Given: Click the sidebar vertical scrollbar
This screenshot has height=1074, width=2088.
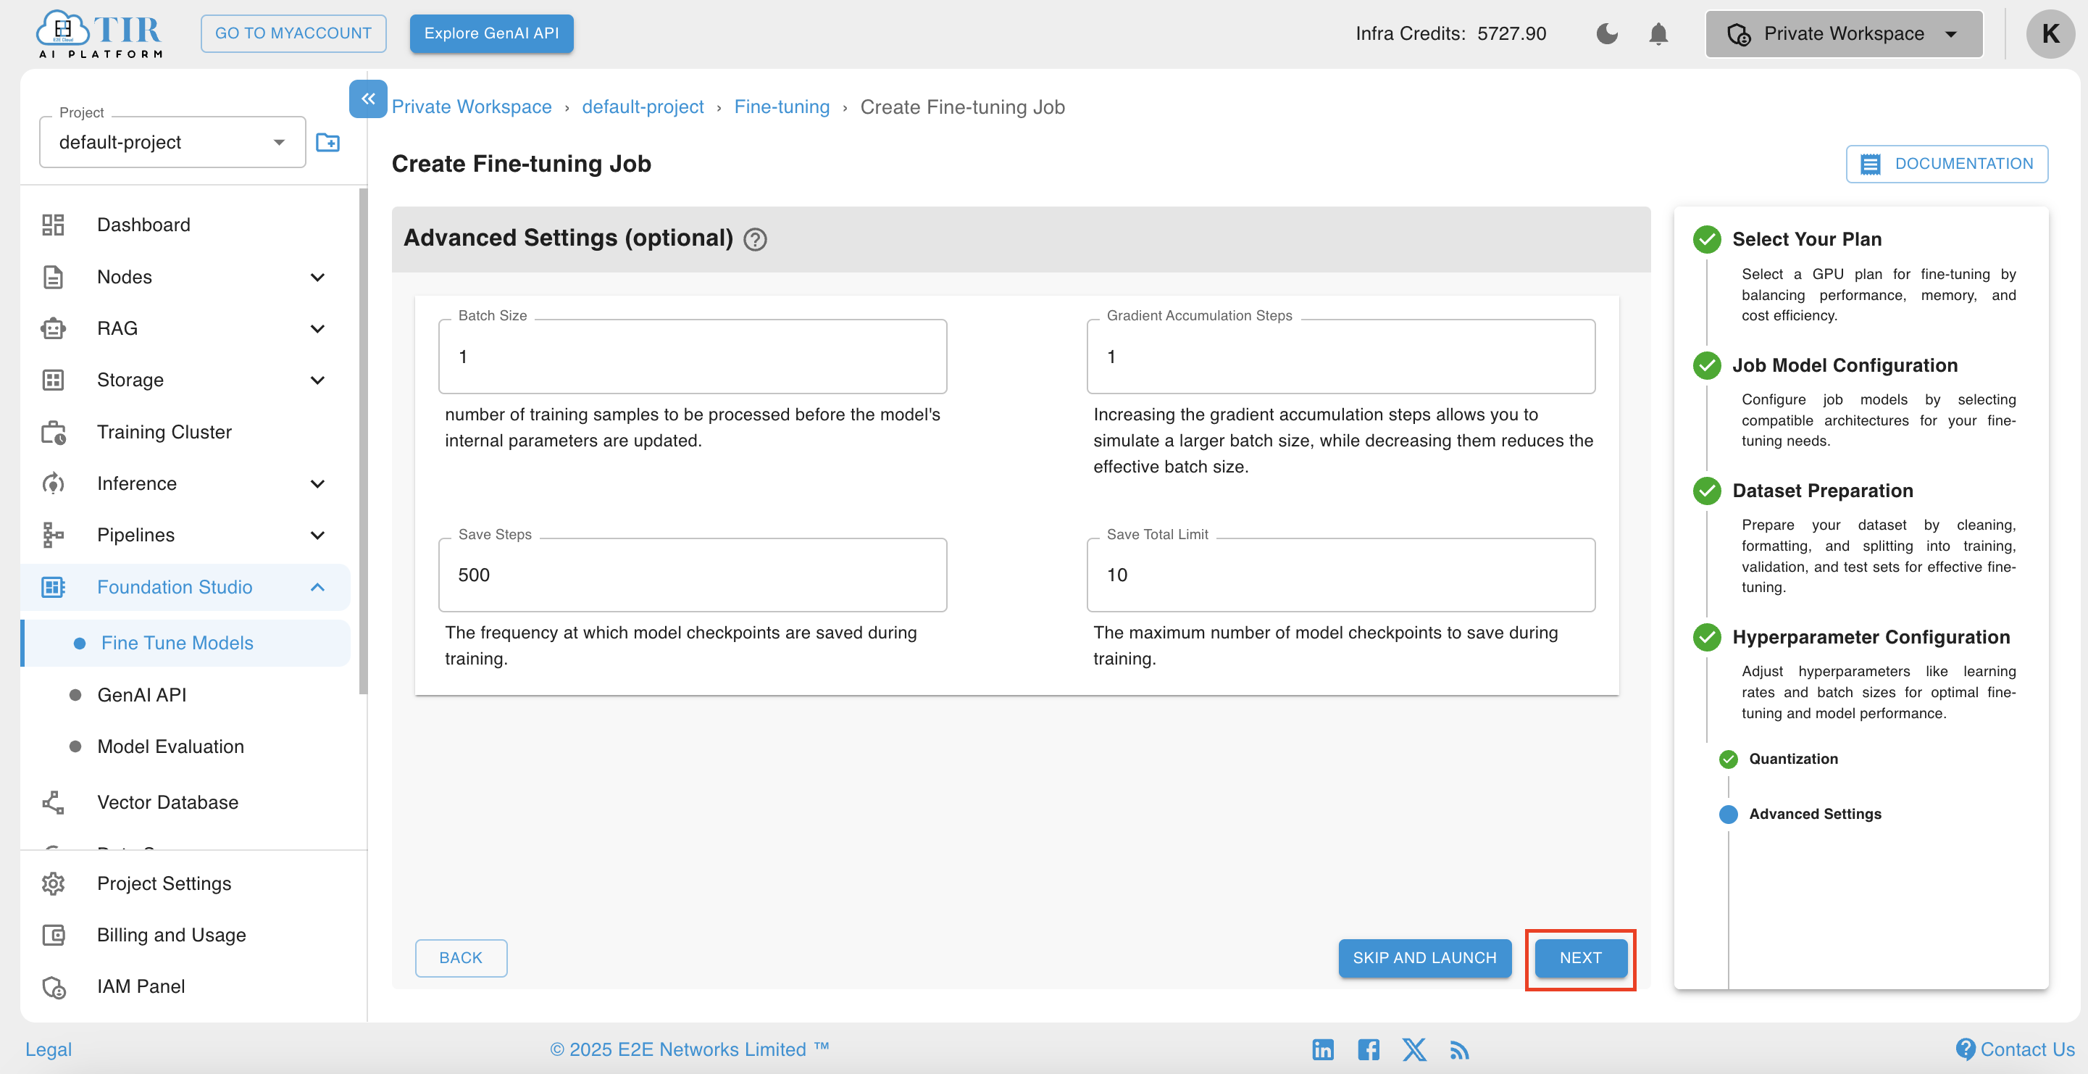Looking at the screenshot, I should (363, 442).
